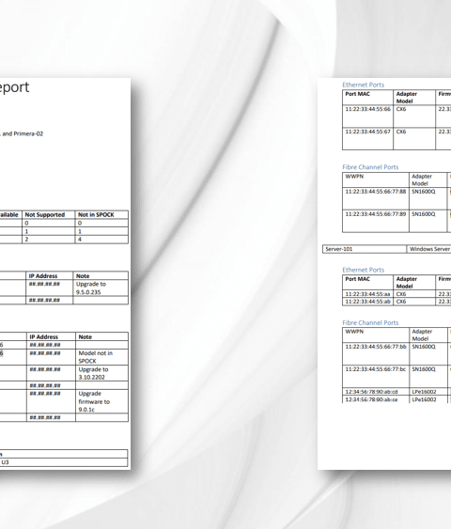This screenshot has height=529, width=451.
Task: Click the 'Not Supported' column header
Action: (x=45, y=214)
